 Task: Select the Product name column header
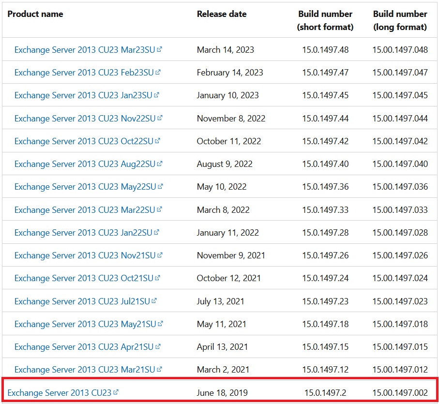tap(35, 14)
